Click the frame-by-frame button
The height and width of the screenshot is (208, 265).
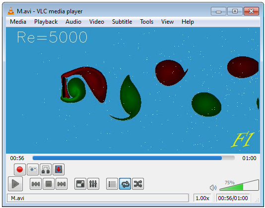pyautogui.click(x=59, y=169)
